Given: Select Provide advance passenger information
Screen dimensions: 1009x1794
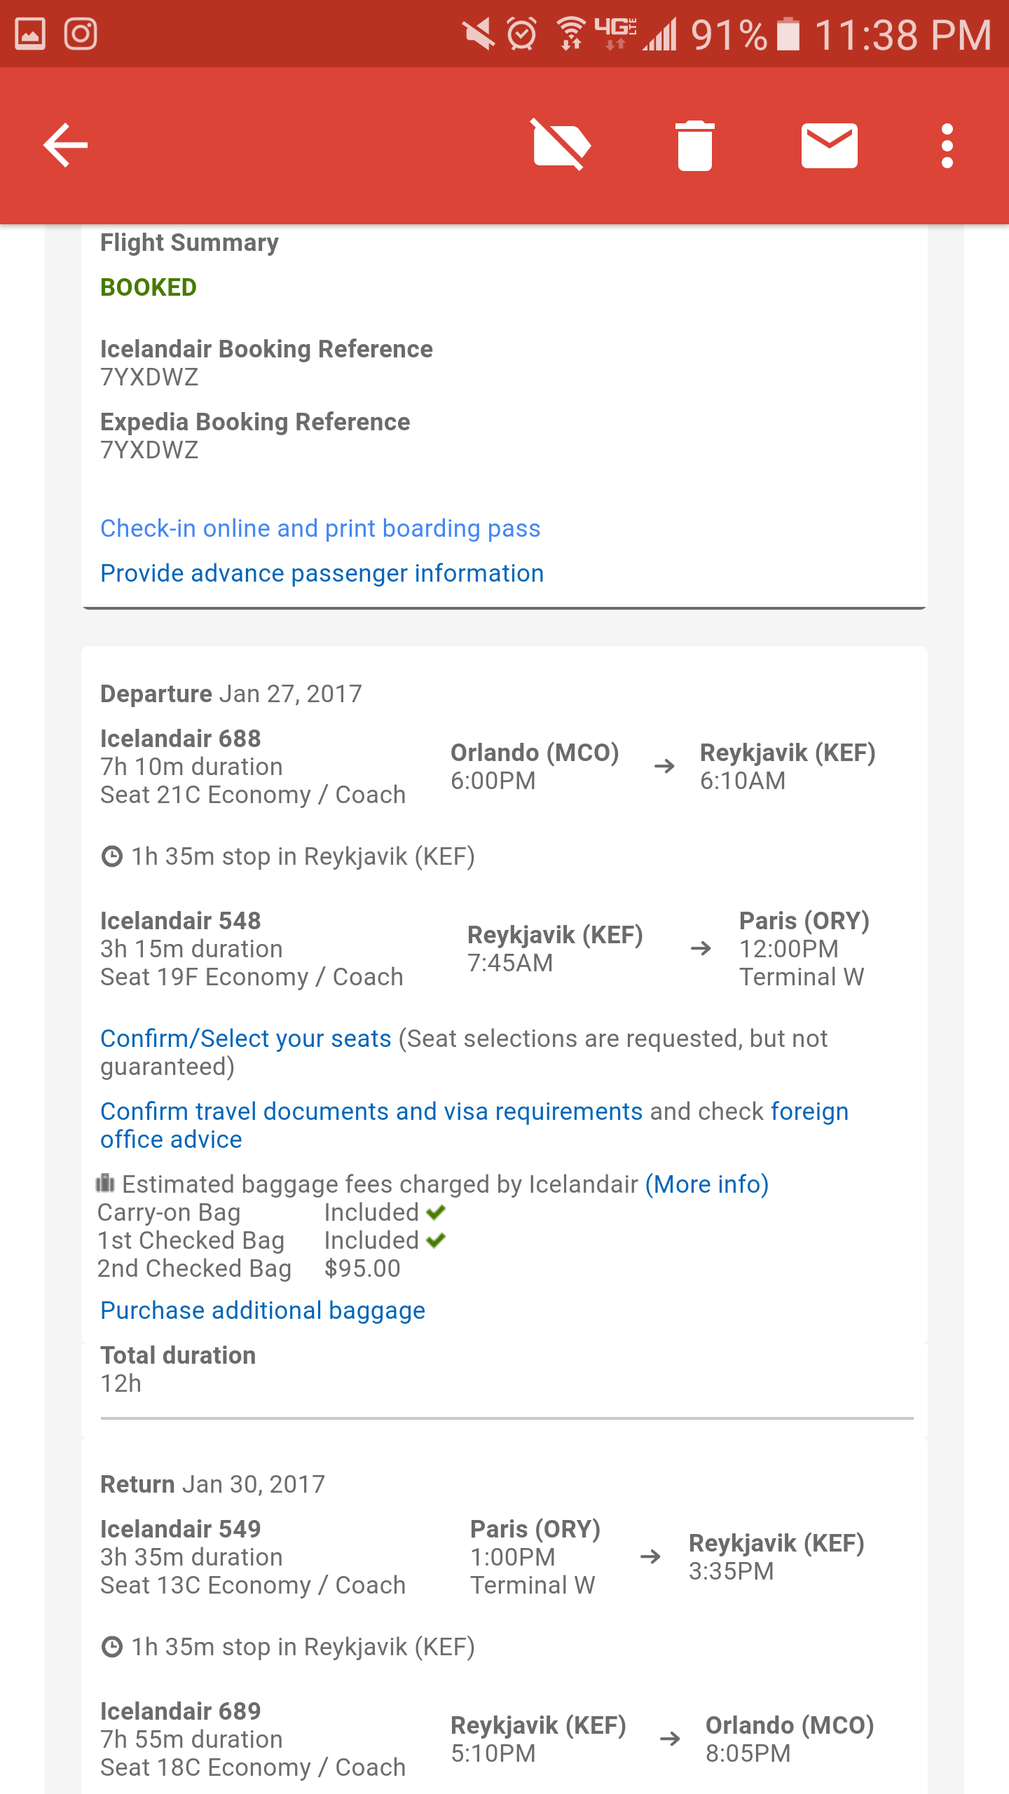Looking at the screenshot, I should coord(322,573).
